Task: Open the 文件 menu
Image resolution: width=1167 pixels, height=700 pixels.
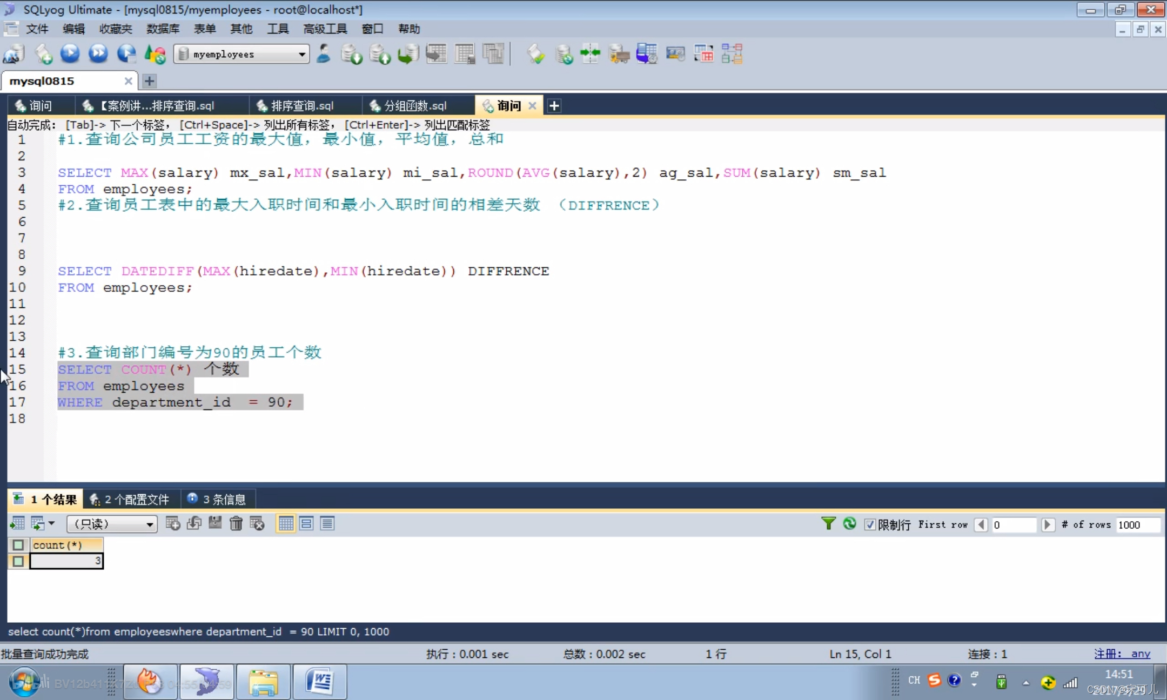Action: [x=37, y=29]
